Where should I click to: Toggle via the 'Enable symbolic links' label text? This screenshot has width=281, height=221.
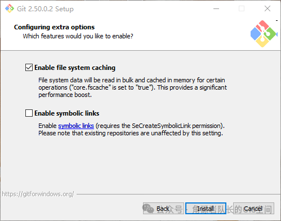(67, 113)
